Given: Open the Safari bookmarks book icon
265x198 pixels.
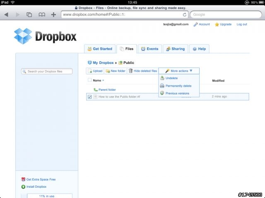Looking at the screenshot, I should pos(42,15).
